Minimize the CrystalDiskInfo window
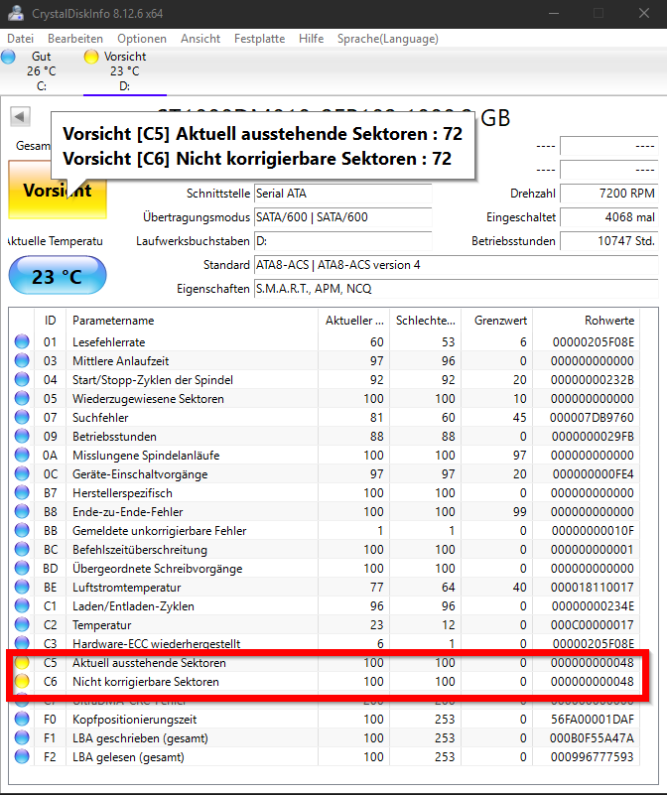667x795 pixels. 554,13
